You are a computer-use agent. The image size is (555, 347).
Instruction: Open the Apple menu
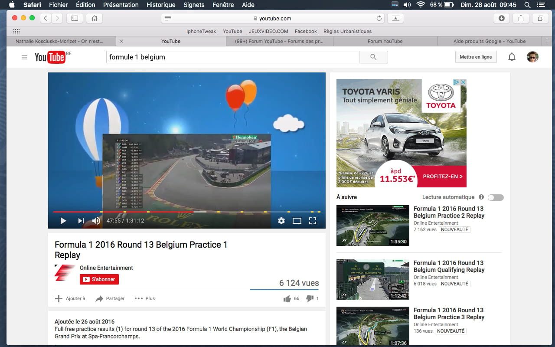click(x=12, y=5)
